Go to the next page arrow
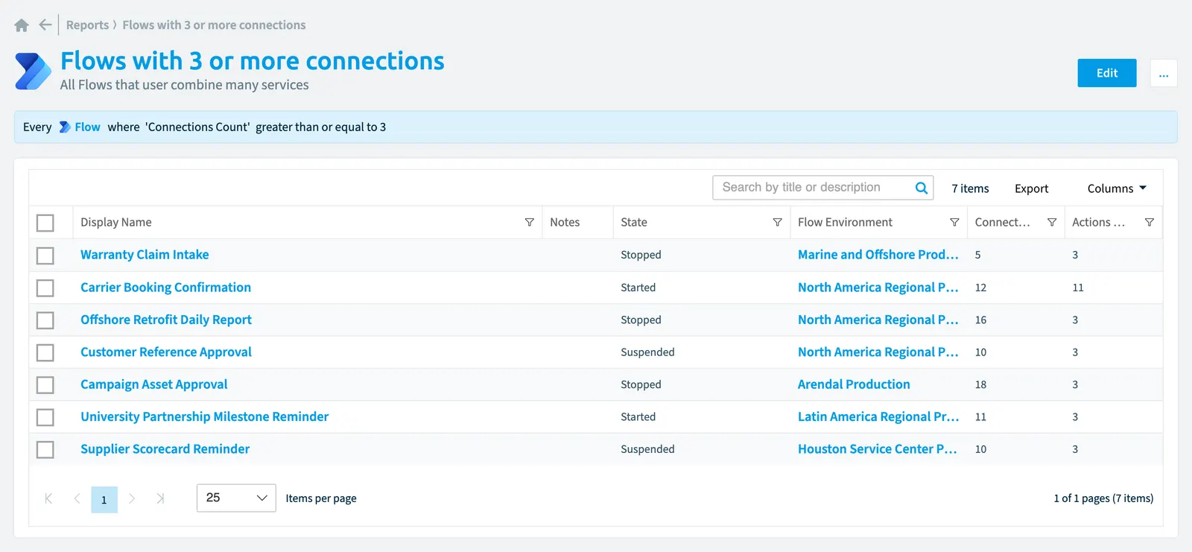This screenshot has height=552, width=1192. [132, 498]
